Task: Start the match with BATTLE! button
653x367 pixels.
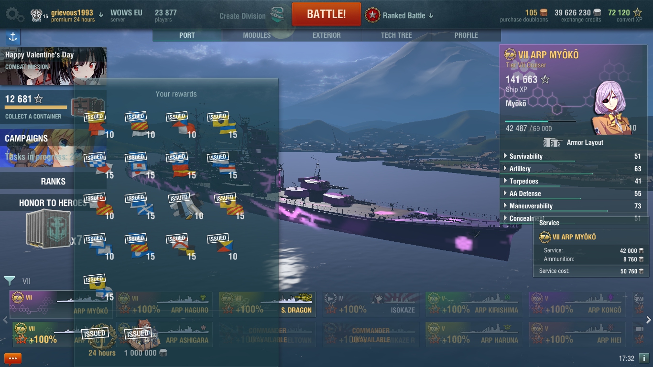Action: tap(326, 14)
